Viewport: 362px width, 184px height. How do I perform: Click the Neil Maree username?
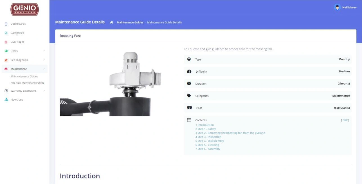point(349,8)
